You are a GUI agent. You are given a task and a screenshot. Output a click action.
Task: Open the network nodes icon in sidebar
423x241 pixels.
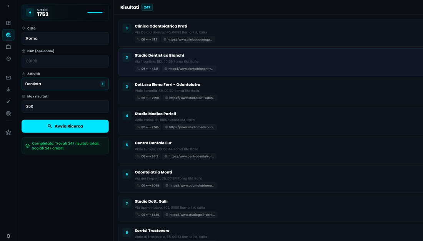[x=8, y=132]
